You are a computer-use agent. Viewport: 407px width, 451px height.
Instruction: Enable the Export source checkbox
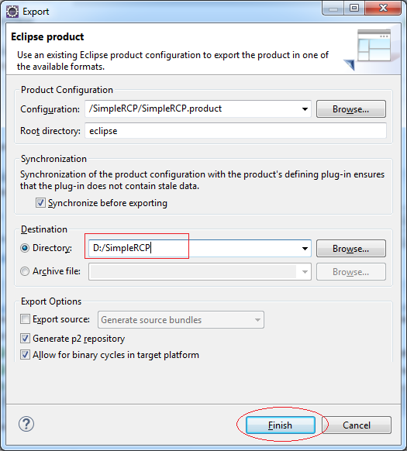(25, 319)
